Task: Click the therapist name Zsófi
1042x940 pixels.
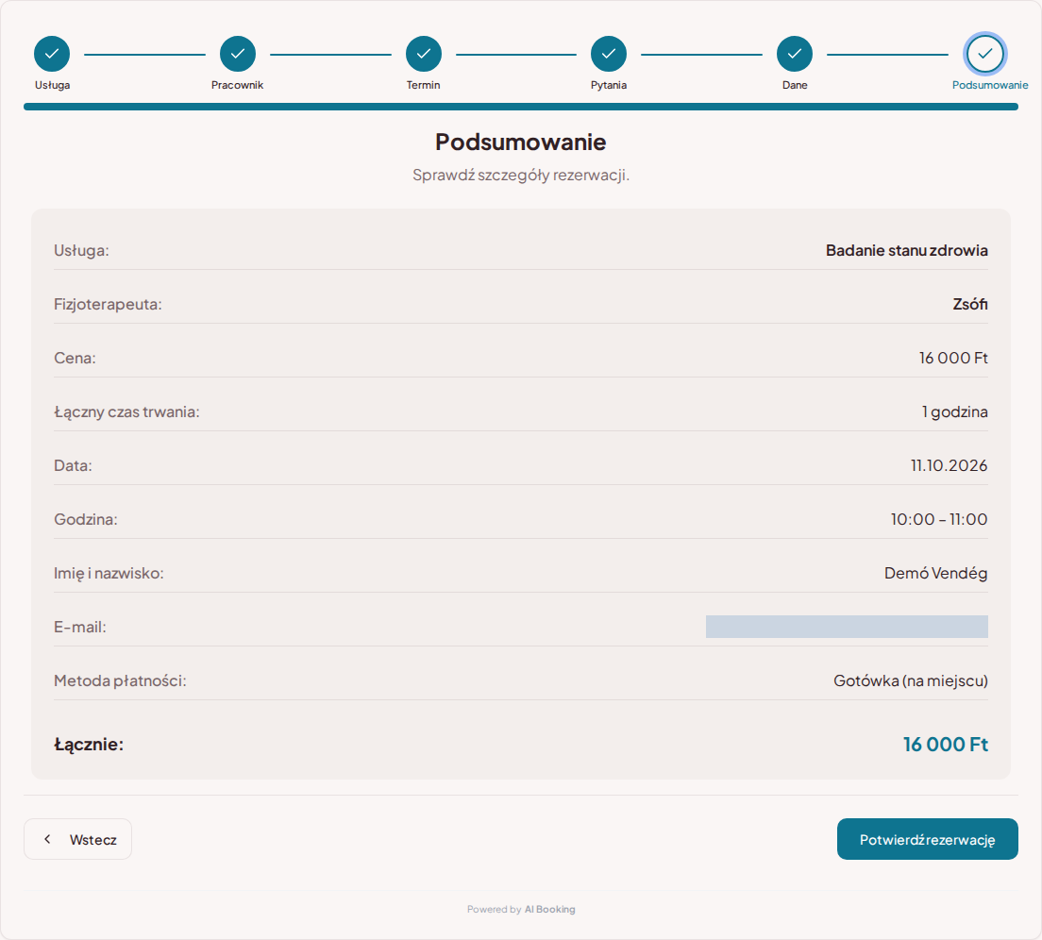Action: [970, 304]
